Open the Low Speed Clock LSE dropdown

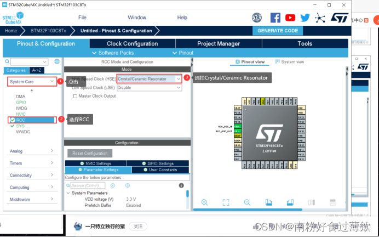point(150,88)
